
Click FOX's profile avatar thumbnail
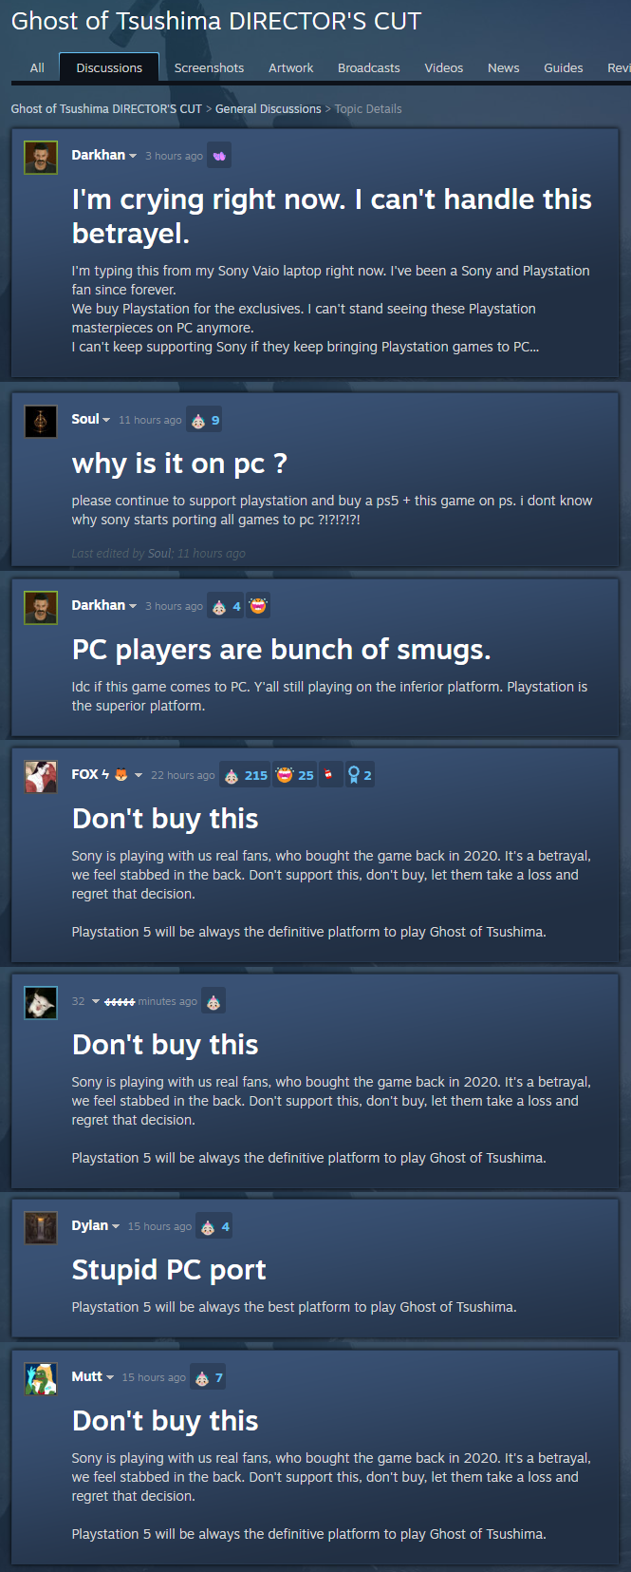[40, 776]
